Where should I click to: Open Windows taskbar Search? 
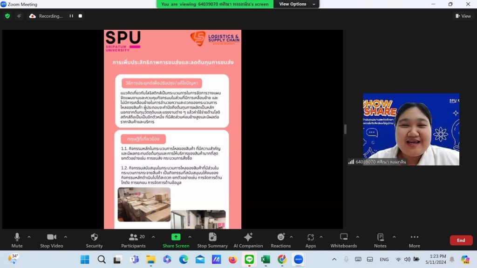[x=101, y=259]
